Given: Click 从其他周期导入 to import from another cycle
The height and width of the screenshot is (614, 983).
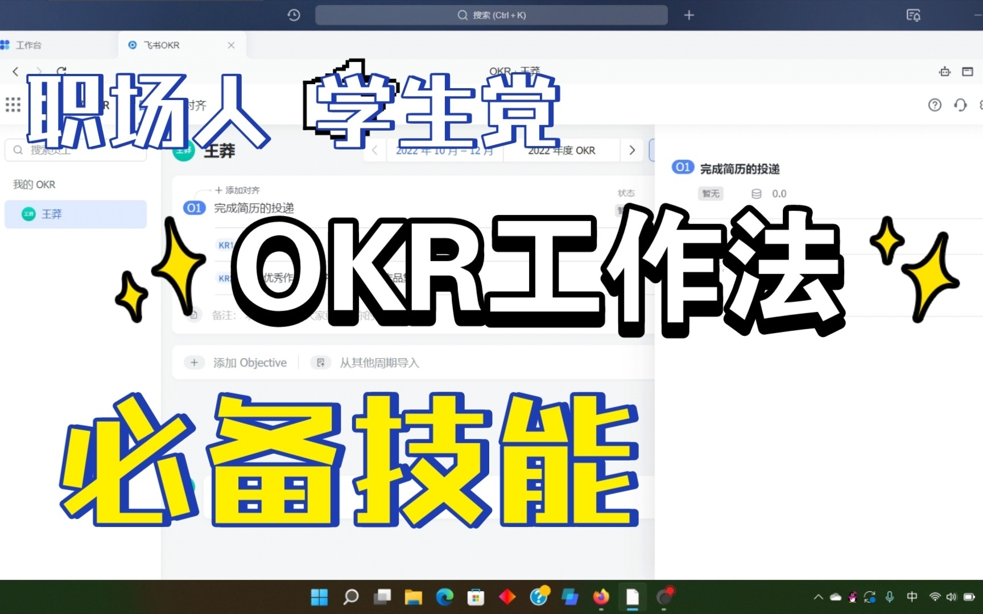Looking at the screenshot, I should tap(379, 362).
